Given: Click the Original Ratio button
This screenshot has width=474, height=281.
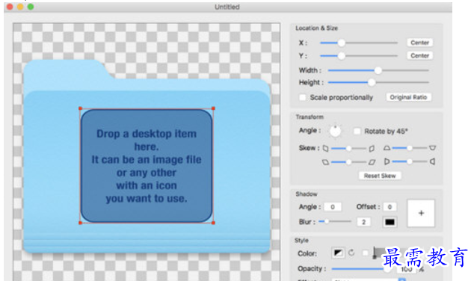Looking at the screenshot, I should tap(408, 97).
